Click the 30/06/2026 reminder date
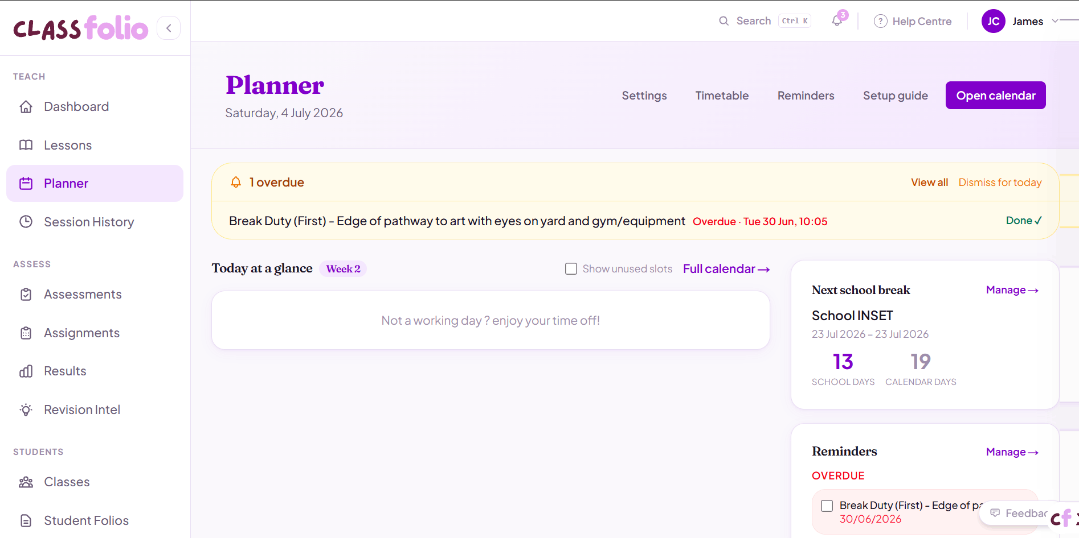 870,519
